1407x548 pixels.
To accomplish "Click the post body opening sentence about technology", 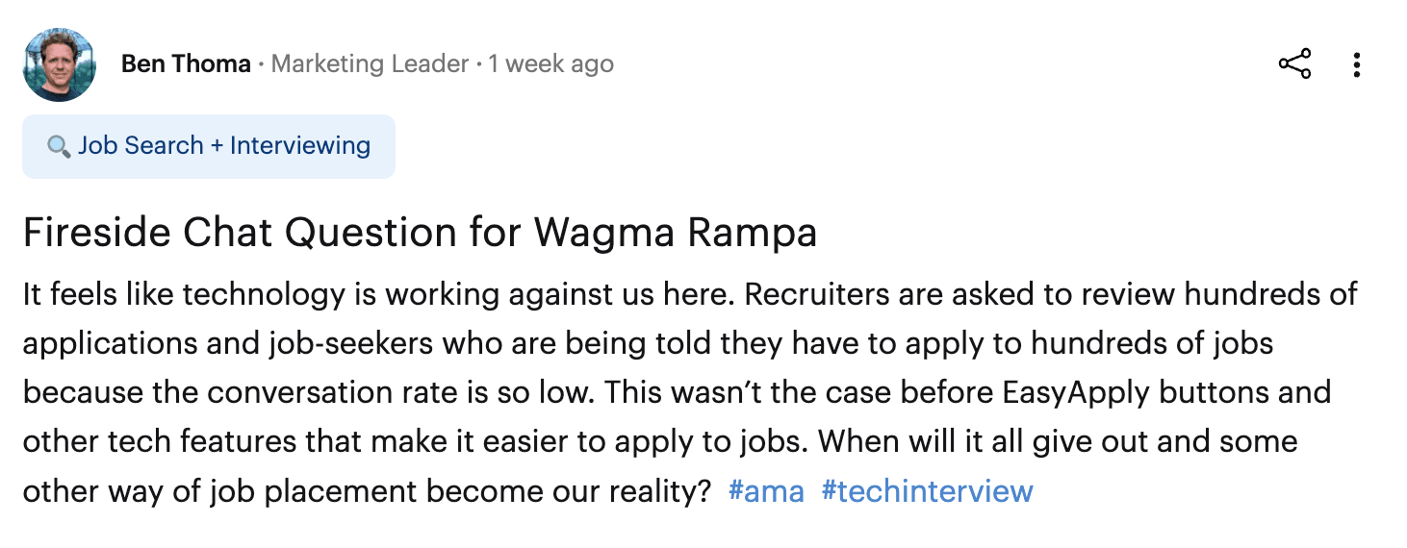I will click(x=379, y=293).
